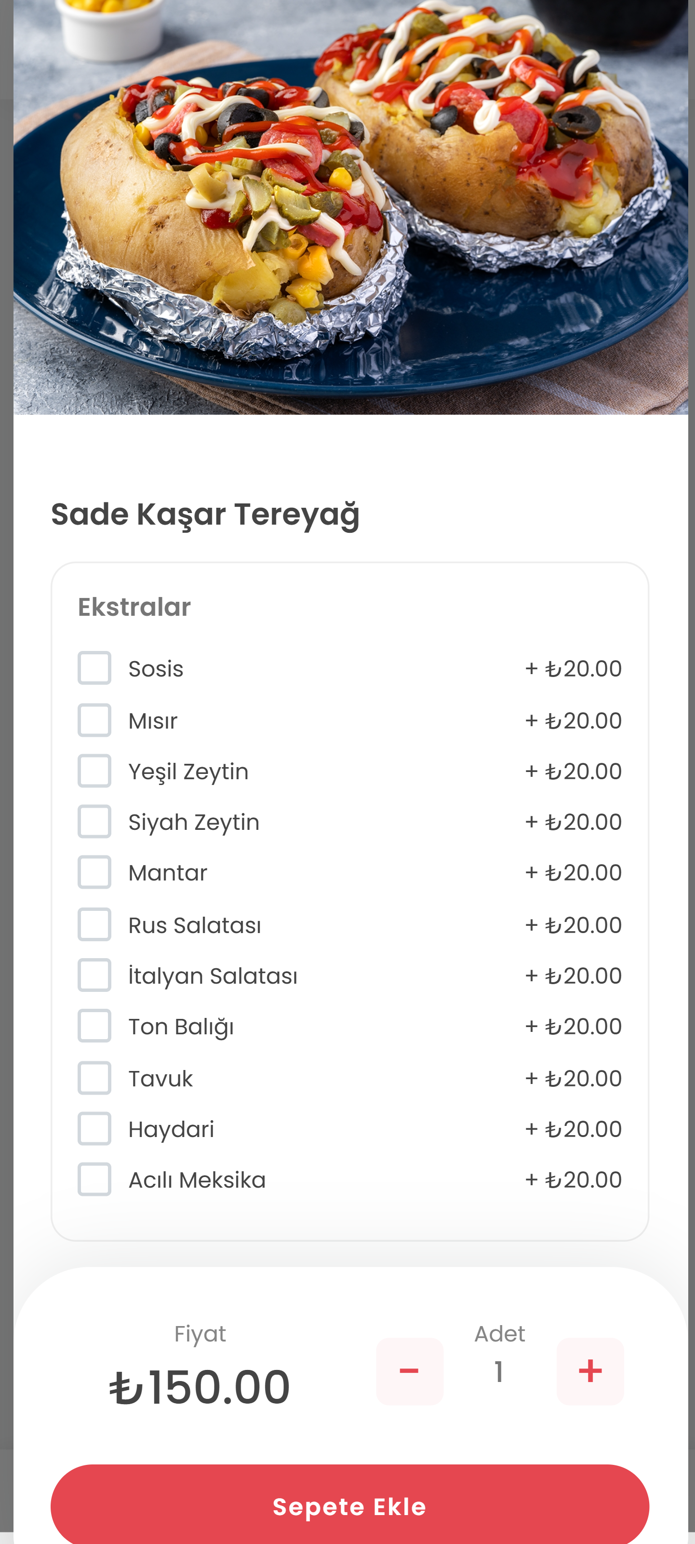This screenshot has width=695, height=1544.
Task: Click the Sosis + ₺20.00 price label
Action: click(574, 669)
